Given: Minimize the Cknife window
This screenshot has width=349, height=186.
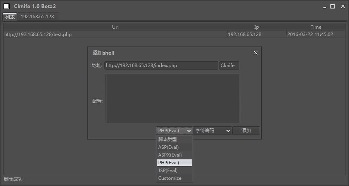Looking at the screenshot, I should click(325, 7).
